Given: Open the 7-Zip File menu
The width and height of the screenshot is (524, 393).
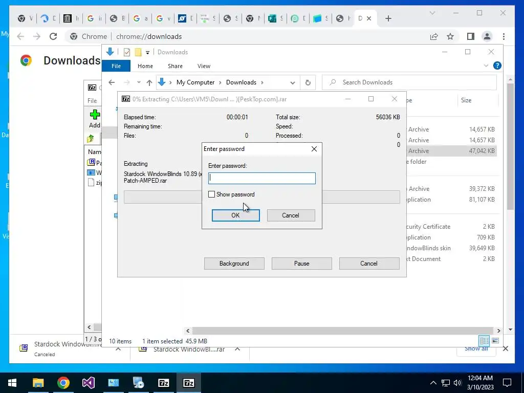Looking at the screenshot, I should pyautogui.click(x=92, y=101).
